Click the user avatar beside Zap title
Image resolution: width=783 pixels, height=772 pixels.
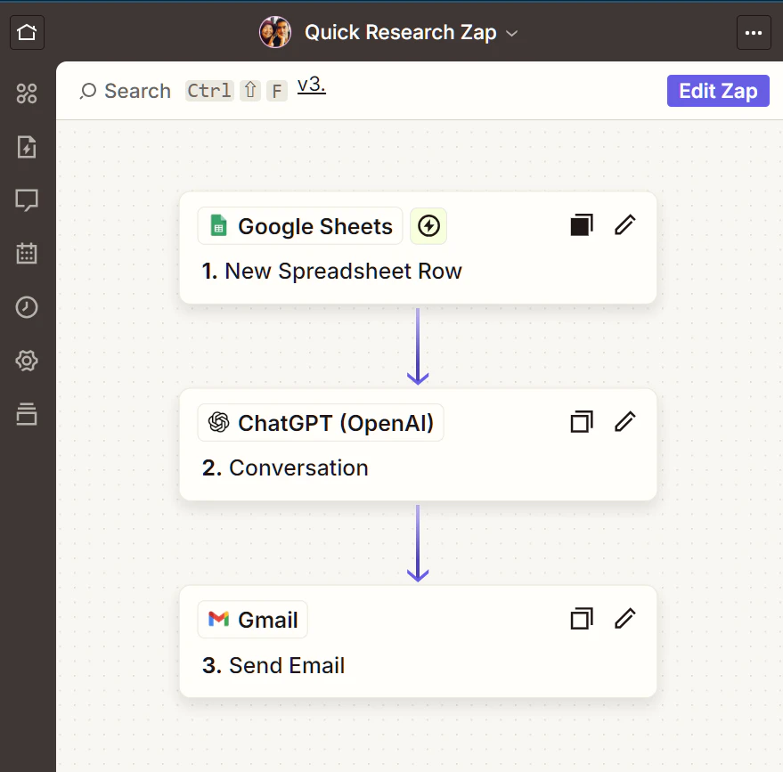click(275, 32)
